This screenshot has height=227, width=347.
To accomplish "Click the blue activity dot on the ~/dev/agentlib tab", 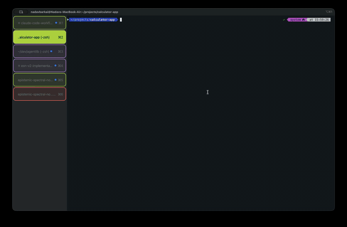I will 51,51.
